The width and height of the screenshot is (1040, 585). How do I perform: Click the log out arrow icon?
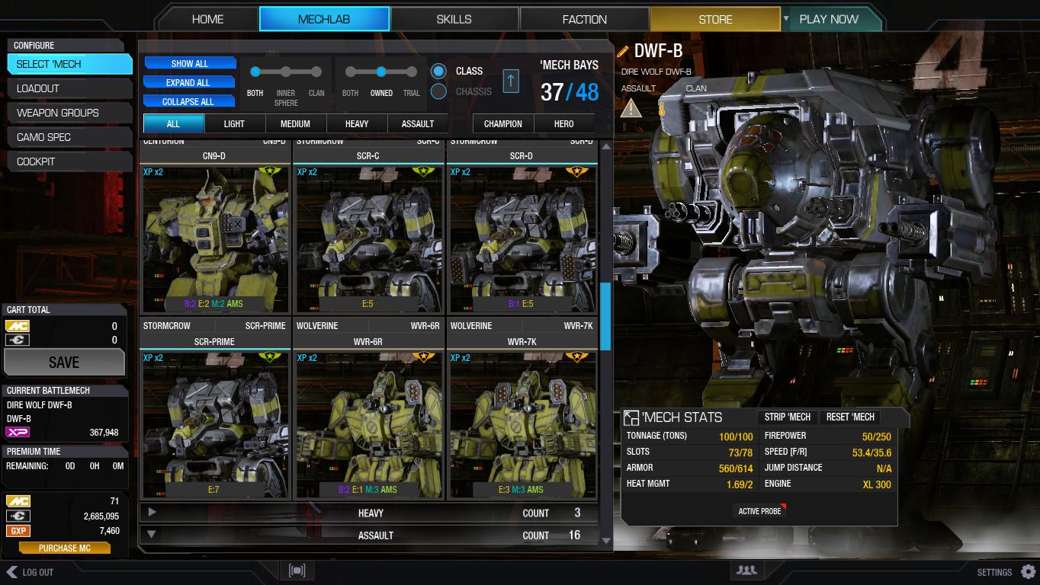pos(11,571)
